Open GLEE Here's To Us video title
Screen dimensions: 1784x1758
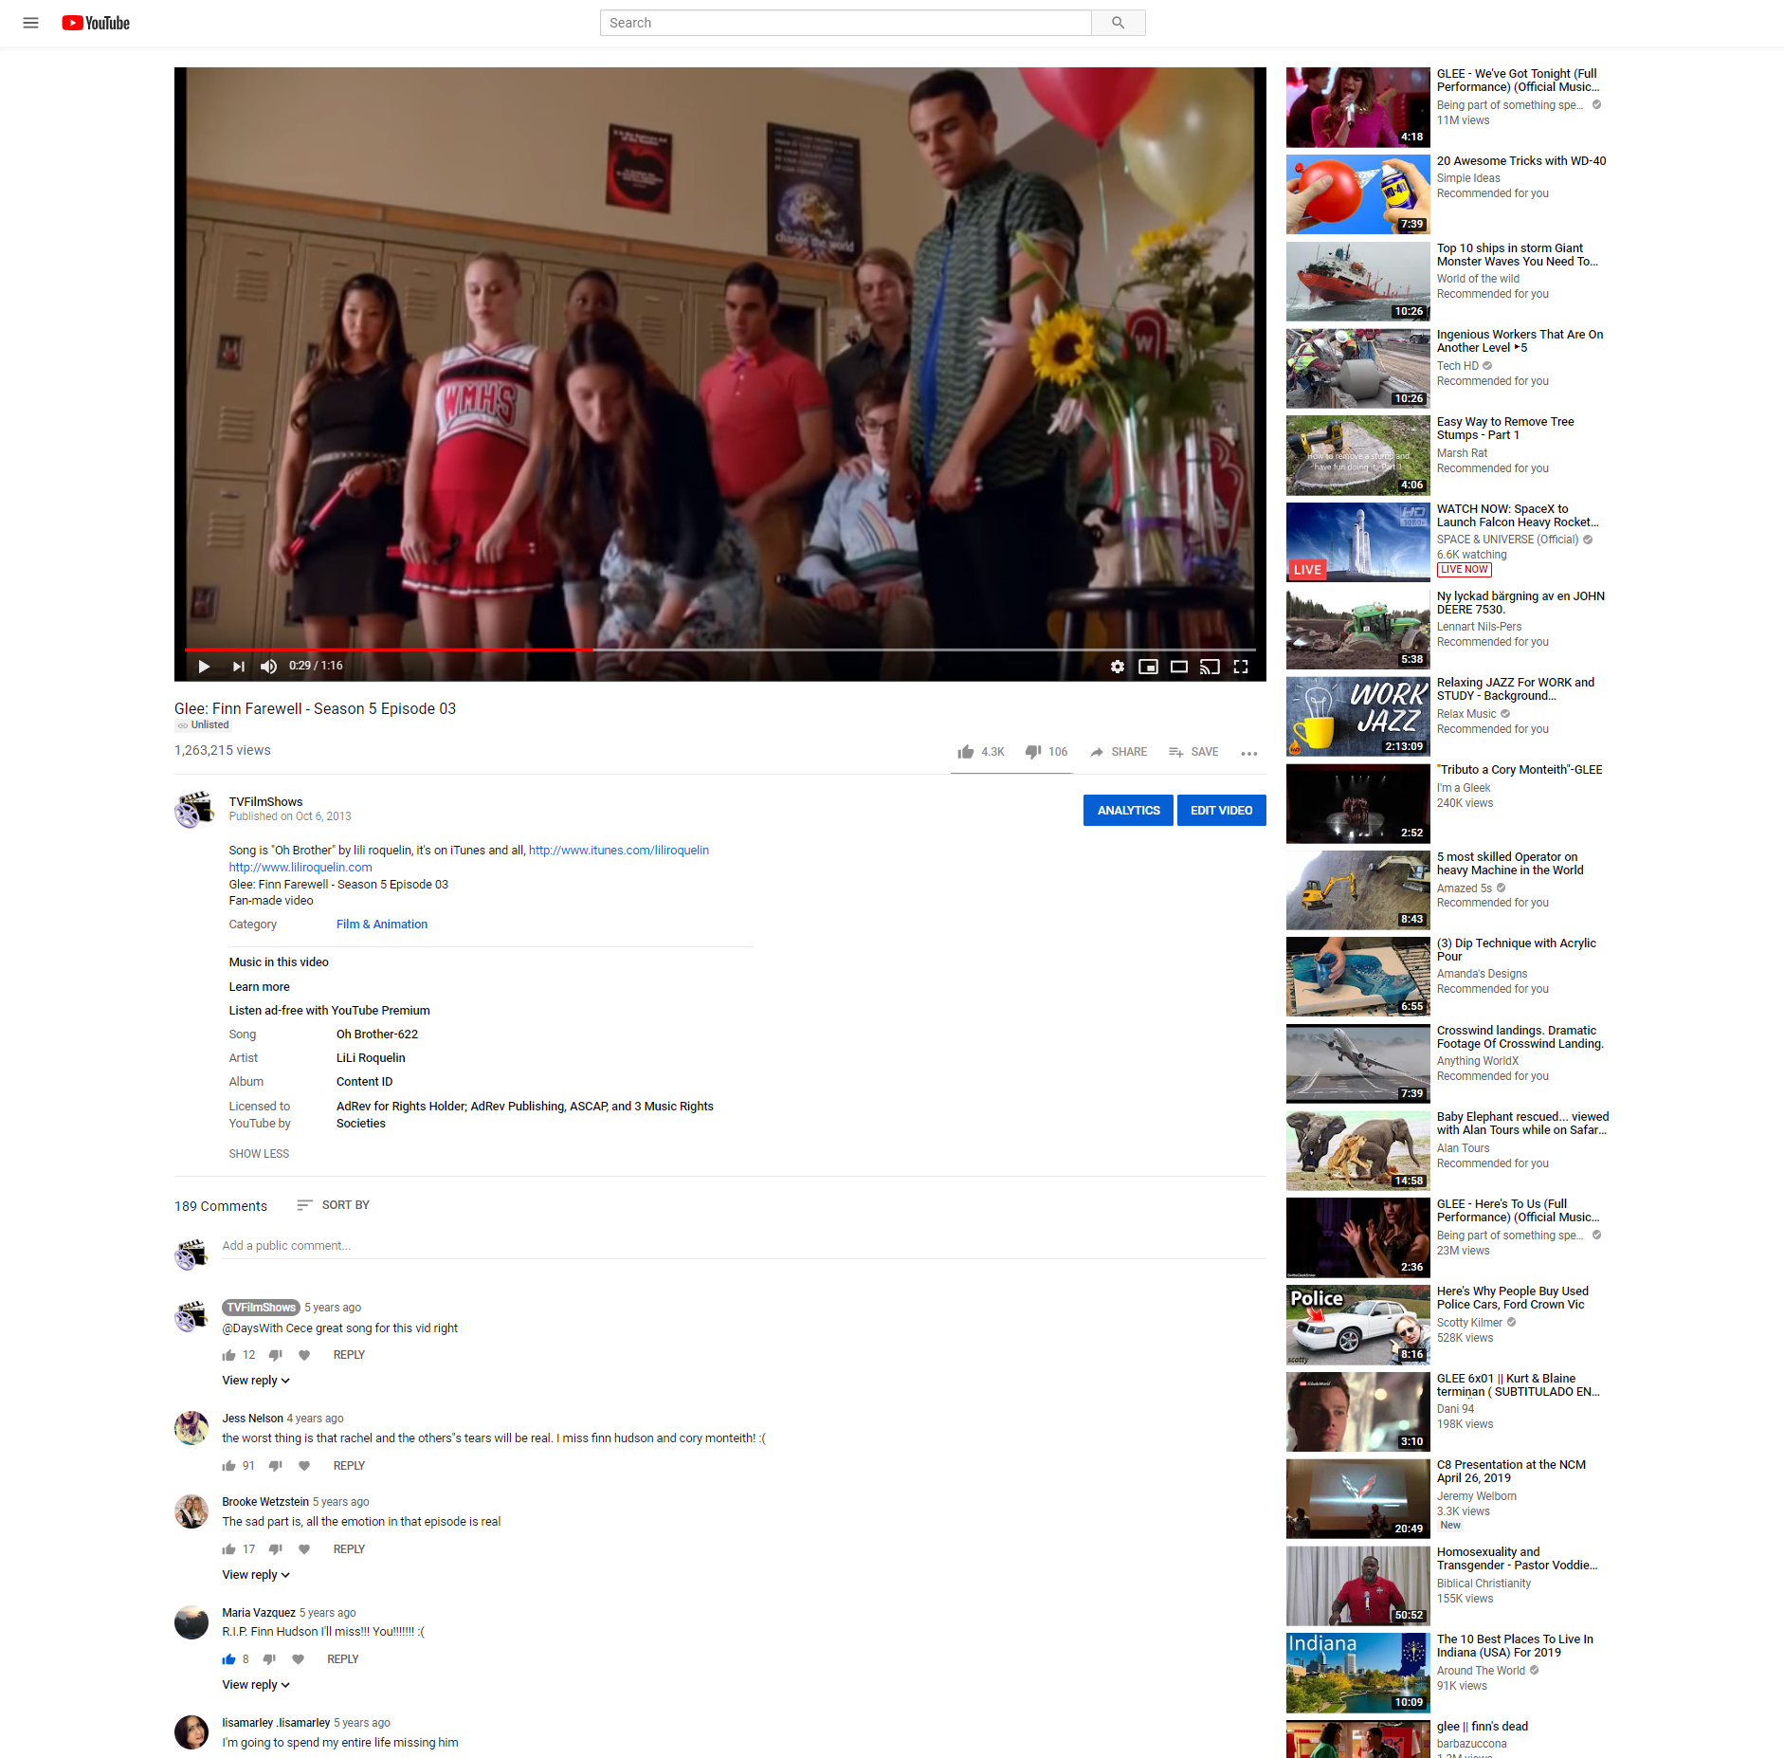(x=1517, y=1211)
